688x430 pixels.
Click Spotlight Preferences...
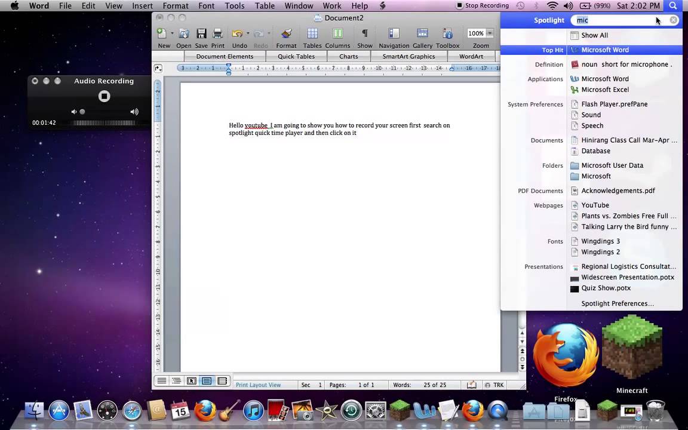(x=618, y=303)
